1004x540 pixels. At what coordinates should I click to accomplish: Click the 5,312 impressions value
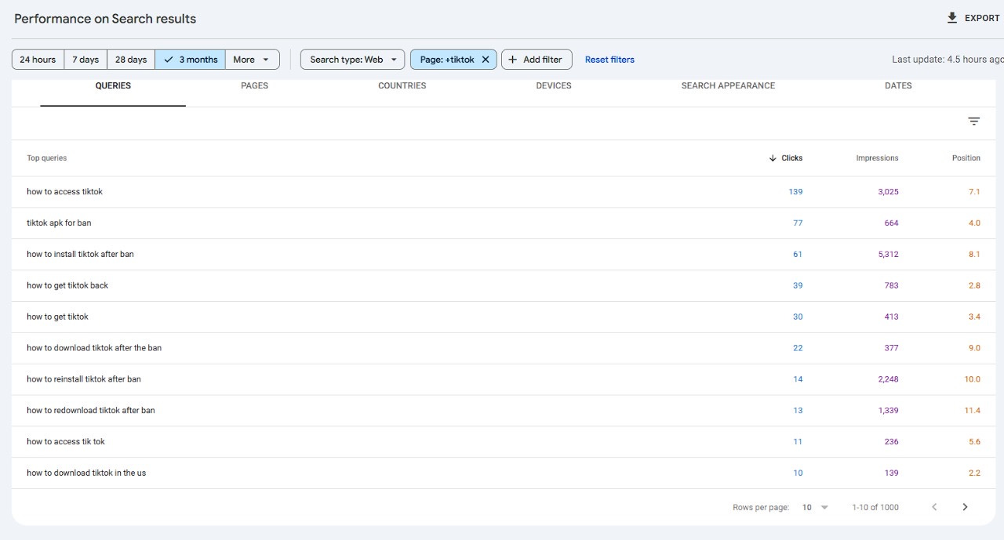[x=888, y=255]
